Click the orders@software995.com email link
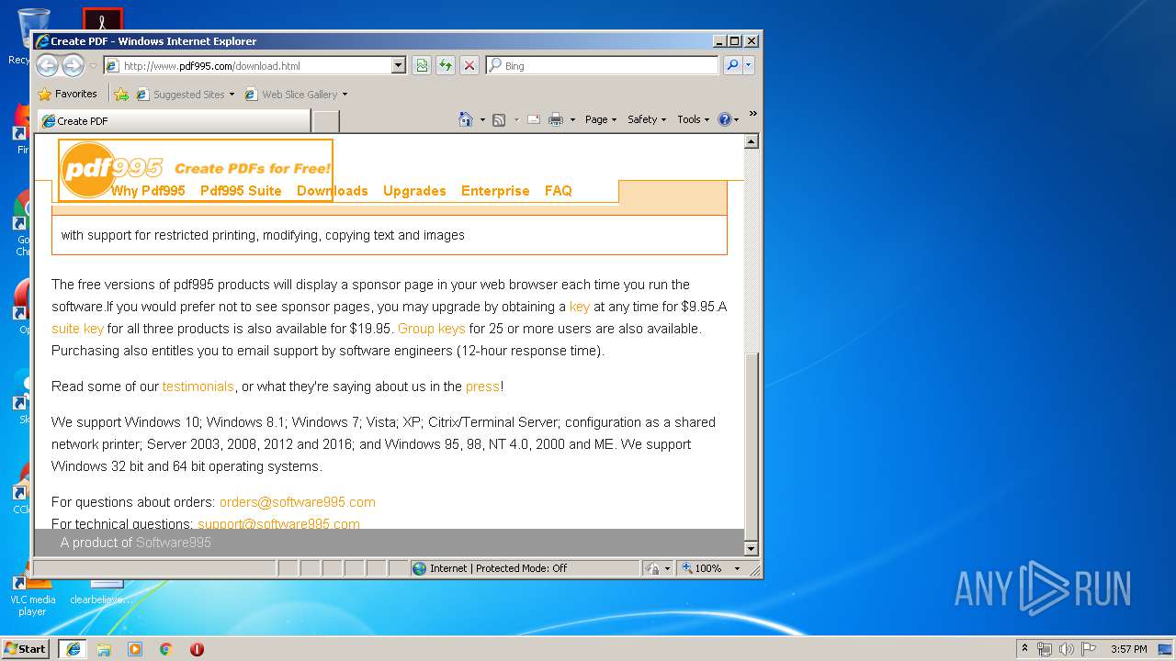The width and height of the screenshot is (1176, 661). click(x=297, y=502)
